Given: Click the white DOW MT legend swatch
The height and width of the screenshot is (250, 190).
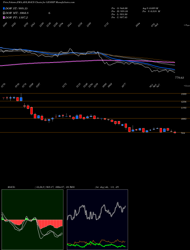Looking at the screenshot, I should pyautogui.click(x=4, y=13).
